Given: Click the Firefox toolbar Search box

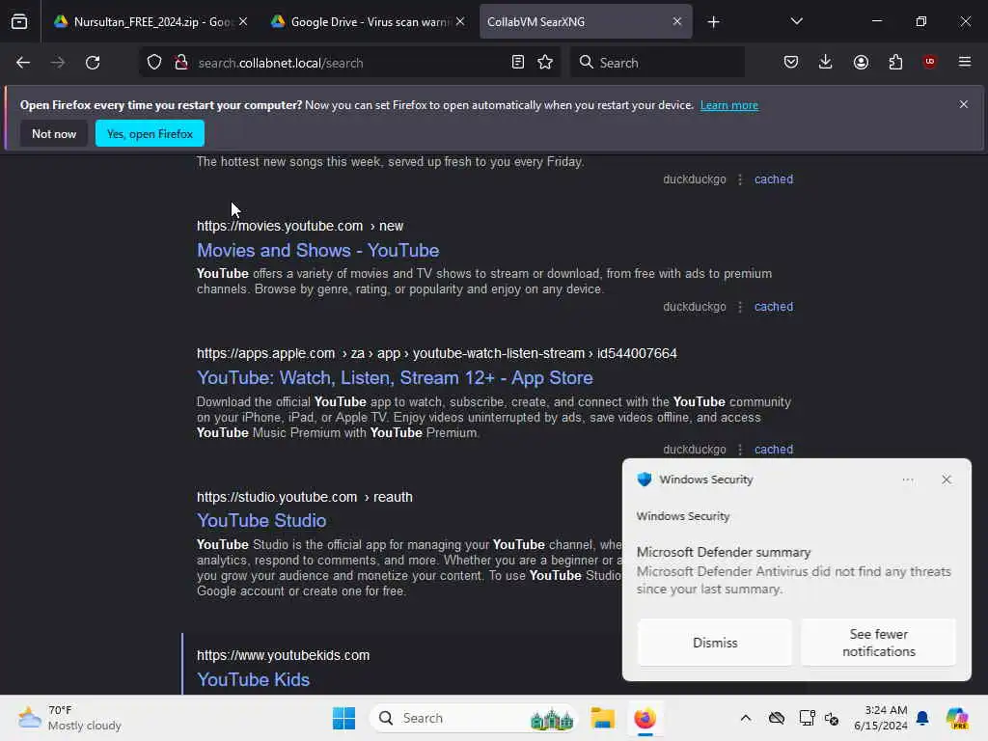Looking at the screenshot, I should [658, 63].
